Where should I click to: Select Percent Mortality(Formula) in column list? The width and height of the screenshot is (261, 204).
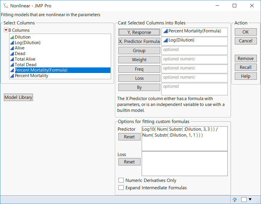[41, 70]
